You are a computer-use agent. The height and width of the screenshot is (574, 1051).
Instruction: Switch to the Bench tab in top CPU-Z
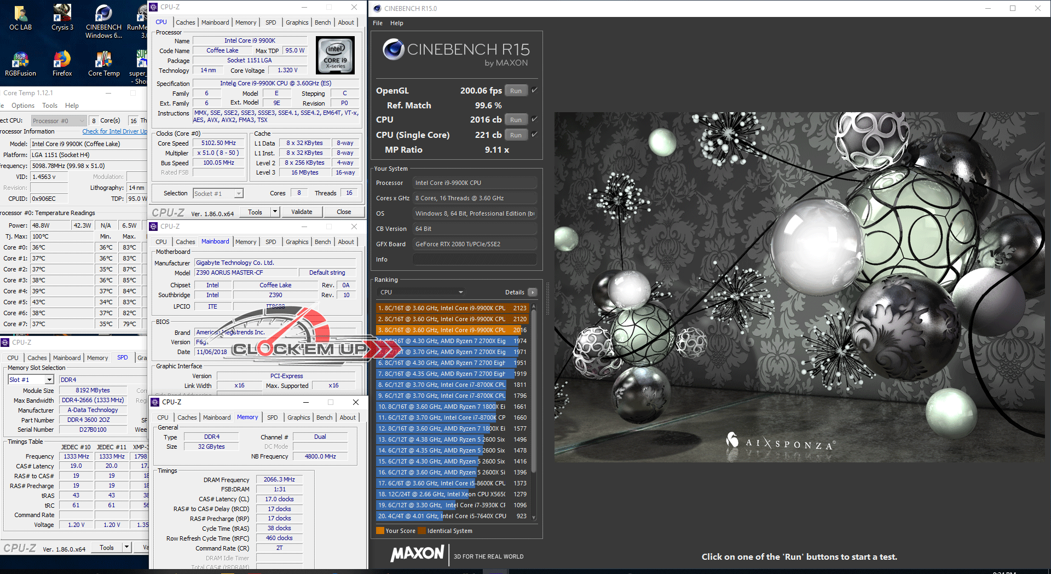click(x=322, y=22)
